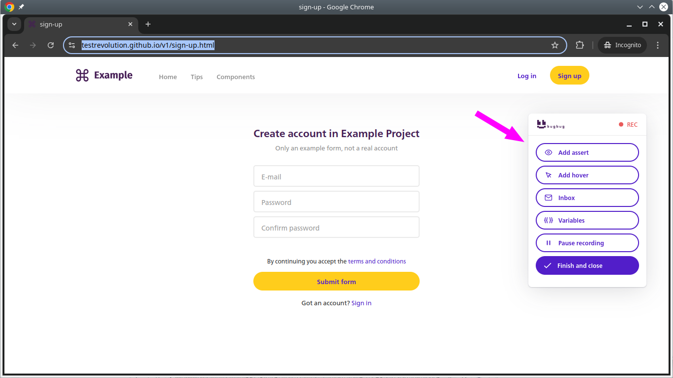The width and height of the screenshot is (673, 378).
Task: Open a new tab with plus button
Action: pyautogui.click(x=148, y=24)
